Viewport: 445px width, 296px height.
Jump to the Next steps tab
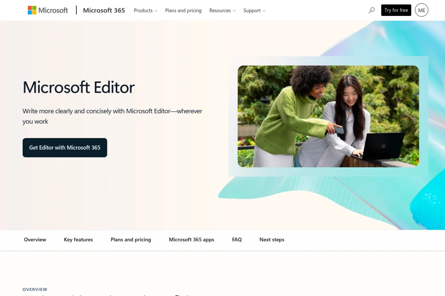272,240
